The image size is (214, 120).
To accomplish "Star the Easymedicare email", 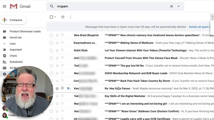I will point(57,43).
